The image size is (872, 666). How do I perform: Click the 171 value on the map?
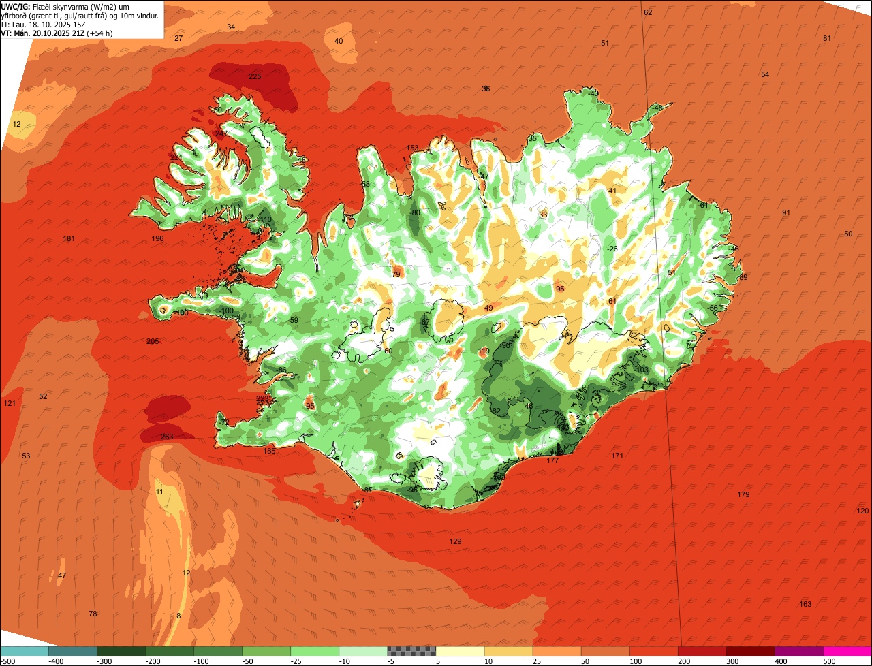(x=617, y=456)
